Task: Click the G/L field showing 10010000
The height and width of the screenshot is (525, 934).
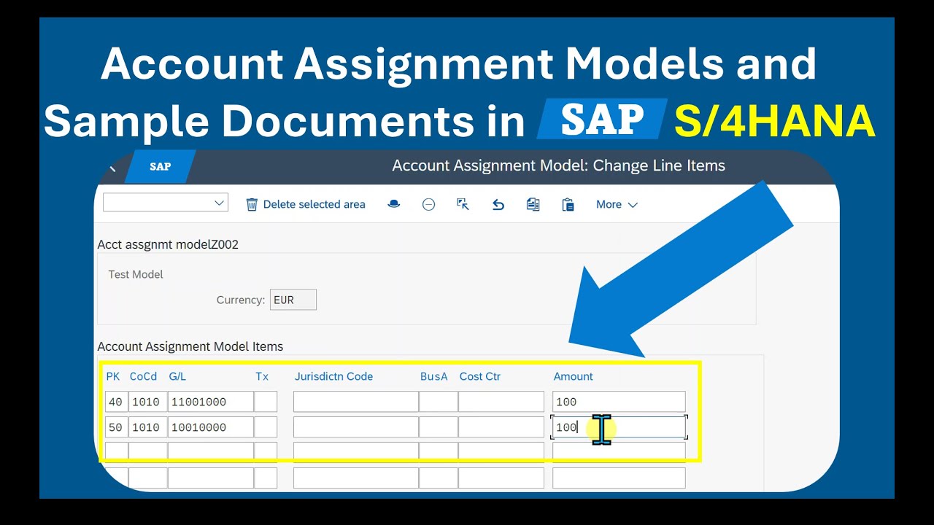Action: [x=211, y=427]
